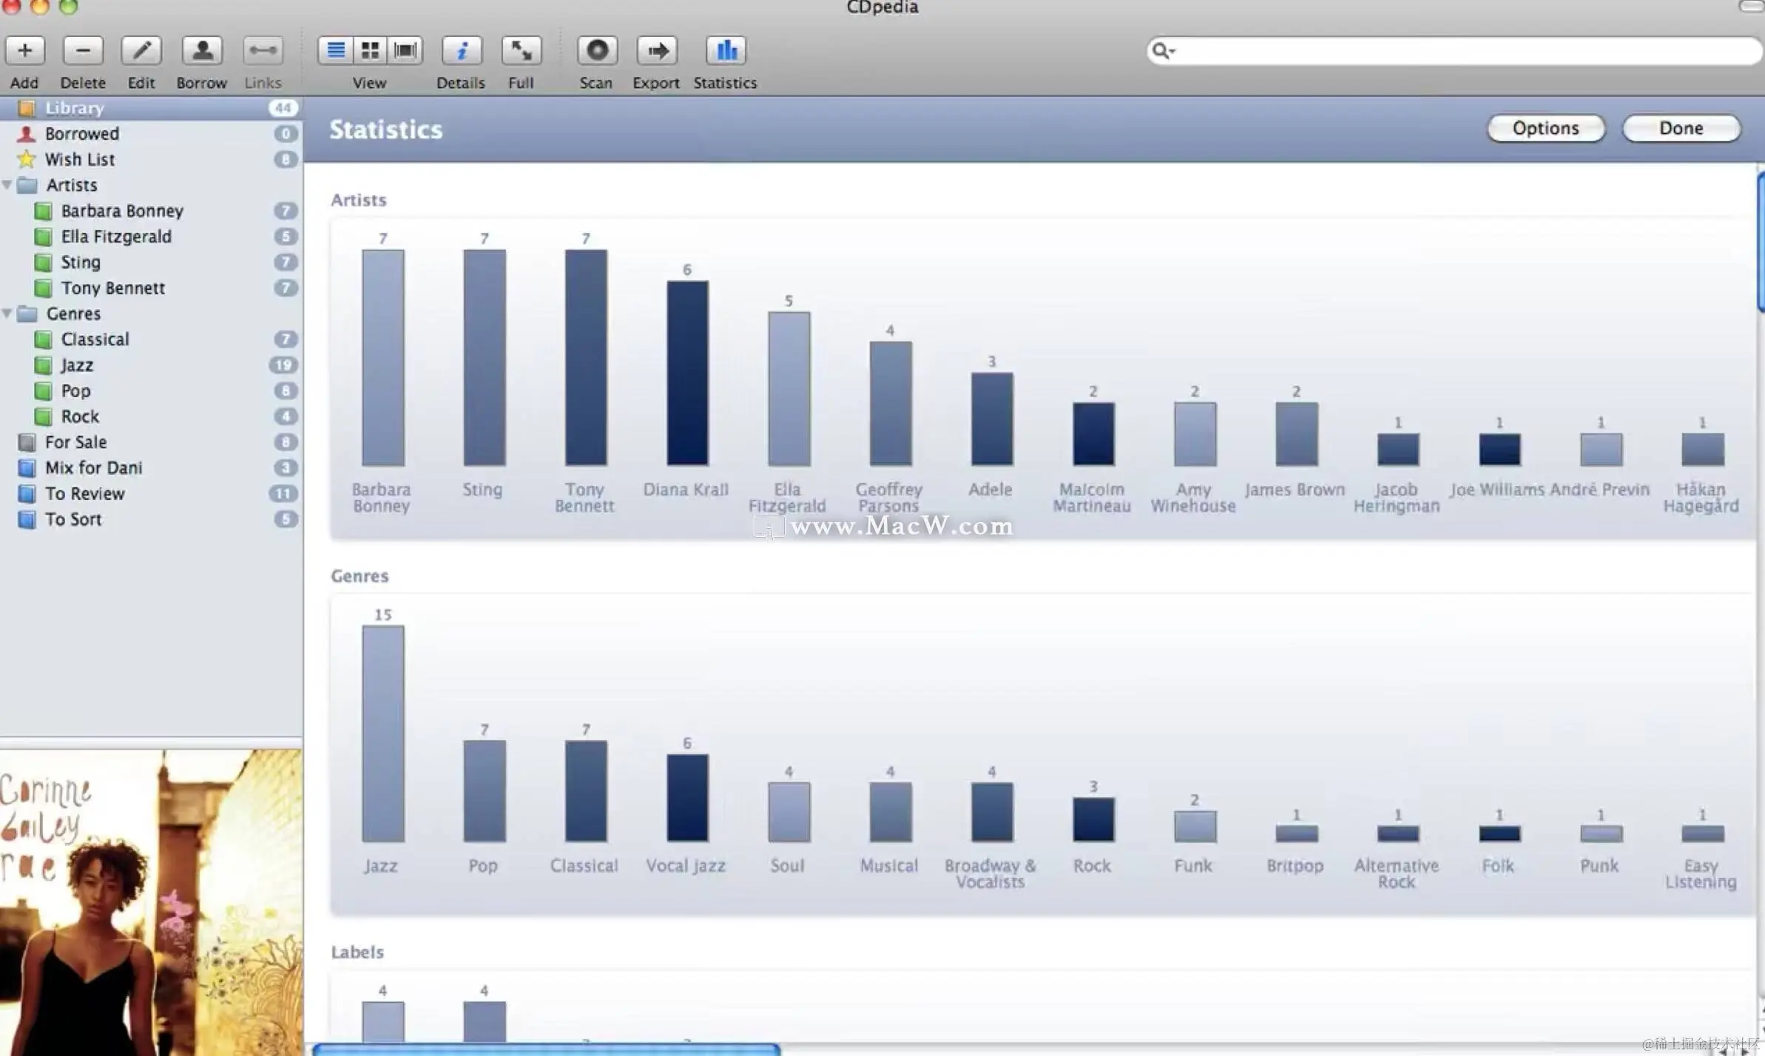This screenshot has height=1056, width=1765.
Task: Open the For Sale collection
Action: tap(151, 442)
